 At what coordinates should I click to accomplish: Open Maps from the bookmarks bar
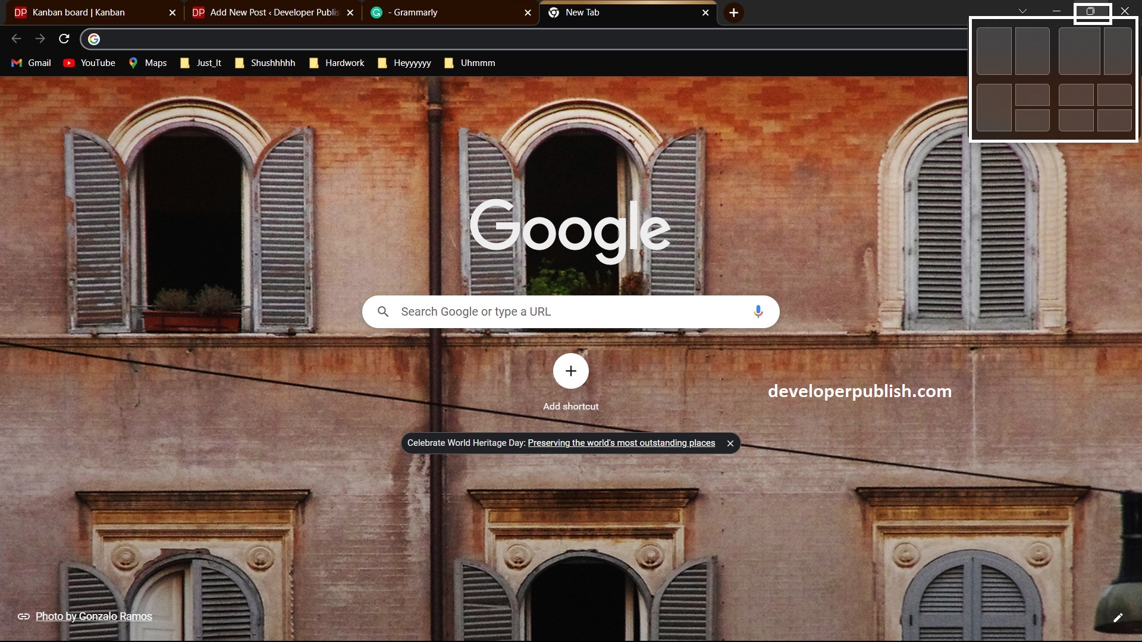coord(148,63)
